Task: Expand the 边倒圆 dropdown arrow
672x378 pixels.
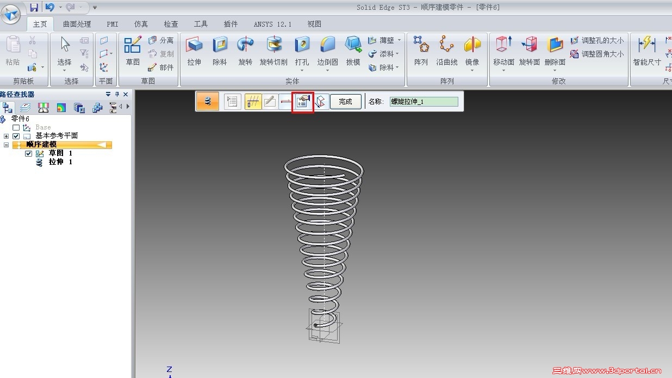Action: 328,70
